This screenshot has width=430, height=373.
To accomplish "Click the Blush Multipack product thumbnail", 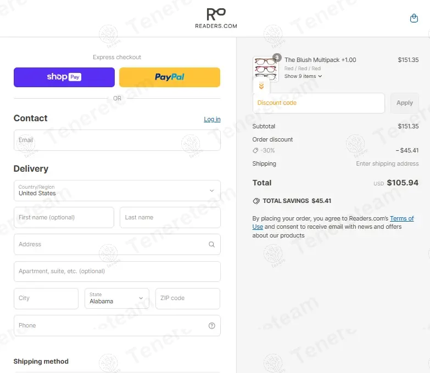I will click(265, 69).
